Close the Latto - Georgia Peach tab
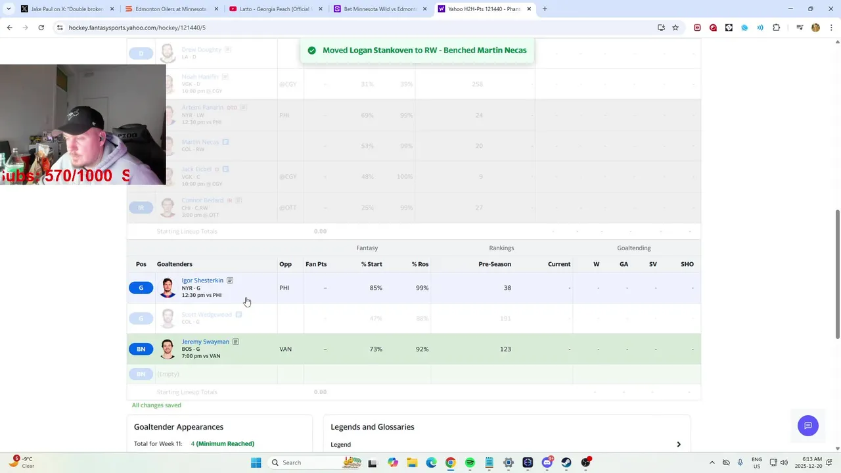 (320, 9)
